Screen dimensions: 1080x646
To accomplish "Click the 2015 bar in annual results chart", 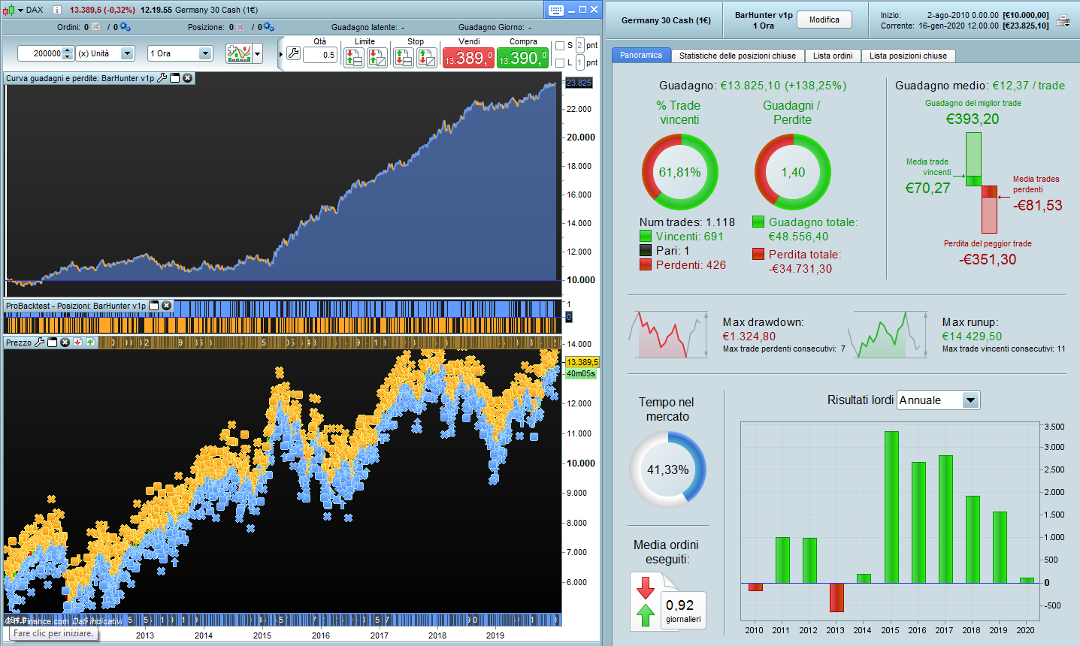I will [891, 507].
